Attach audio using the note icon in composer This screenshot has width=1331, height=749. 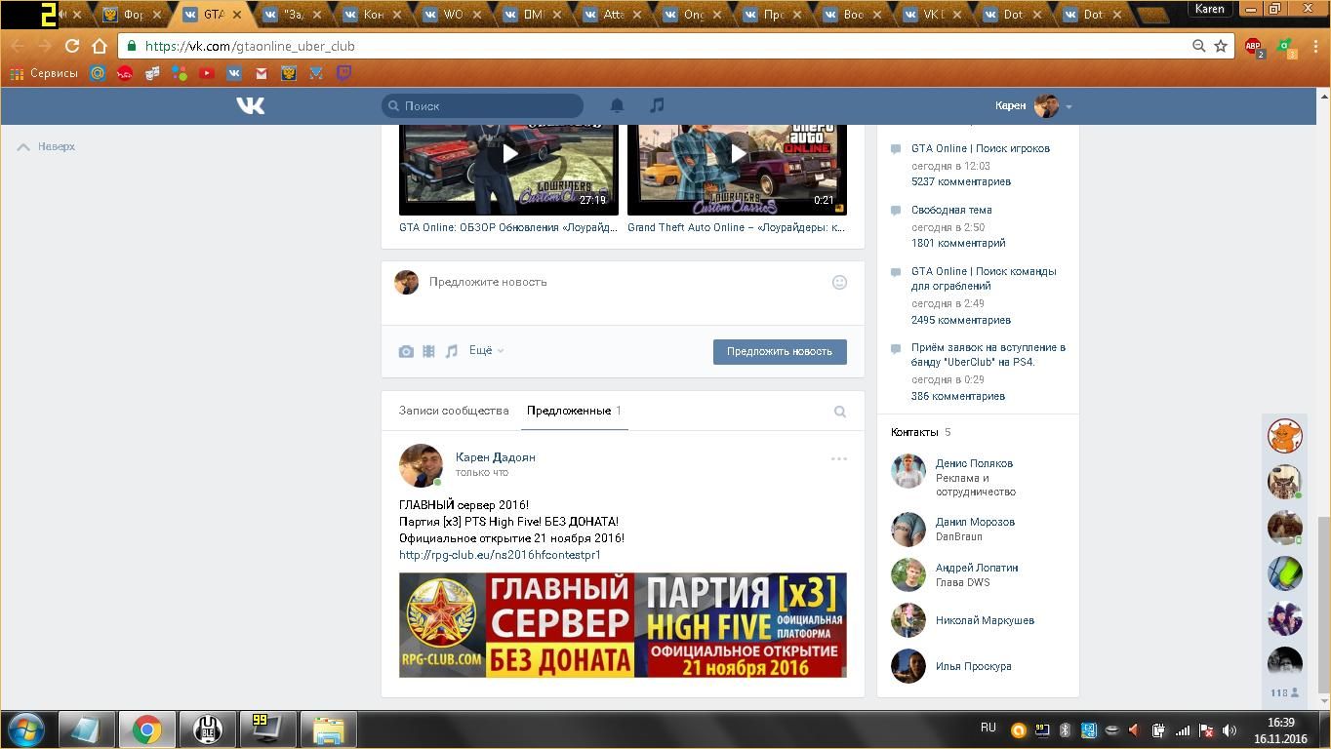pos(451,351)
